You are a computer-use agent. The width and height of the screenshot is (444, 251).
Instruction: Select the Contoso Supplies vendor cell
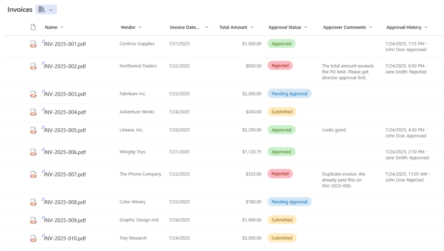(137, 44)
